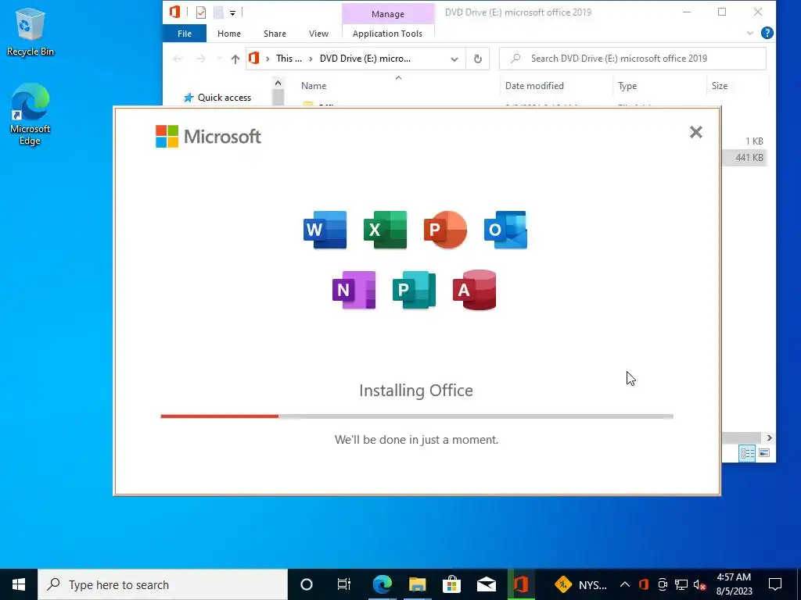Open the clock showing 4:57 AM
Viewport: 801px width, 600px height.
tap(734, 584)
